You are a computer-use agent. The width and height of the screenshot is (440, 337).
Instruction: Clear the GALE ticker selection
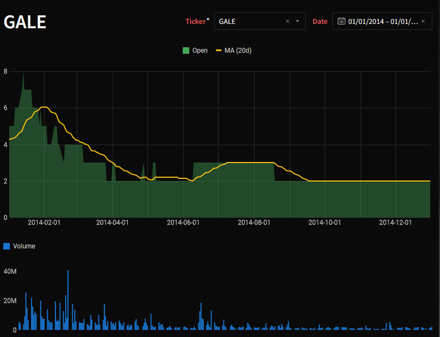click(288, 22)
